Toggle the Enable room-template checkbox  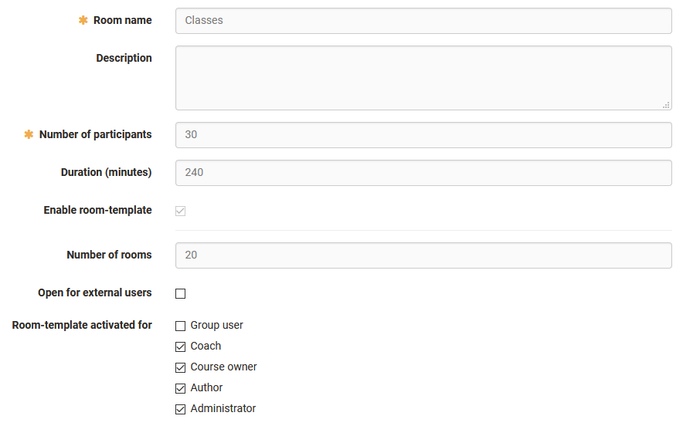(181, 211)
